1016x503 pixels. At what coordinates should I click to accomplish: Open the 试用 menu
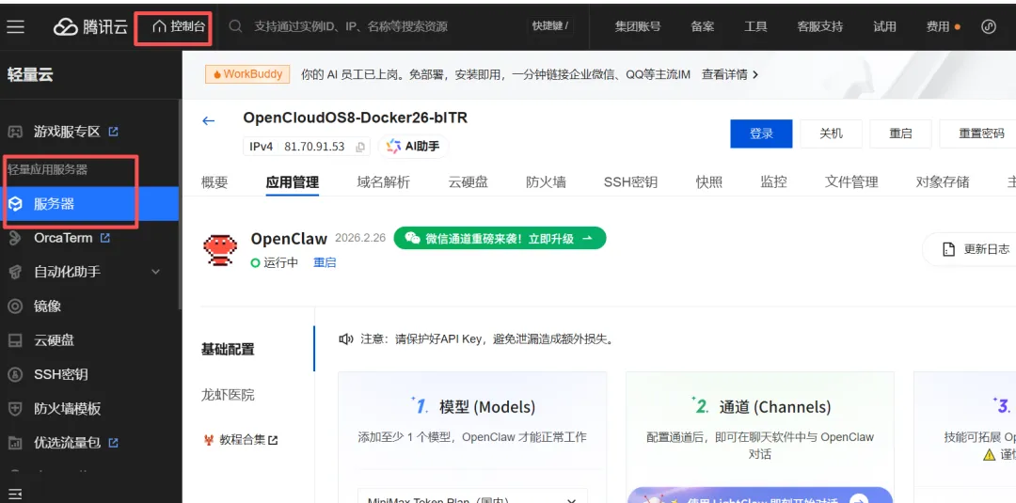pos(884,26)
